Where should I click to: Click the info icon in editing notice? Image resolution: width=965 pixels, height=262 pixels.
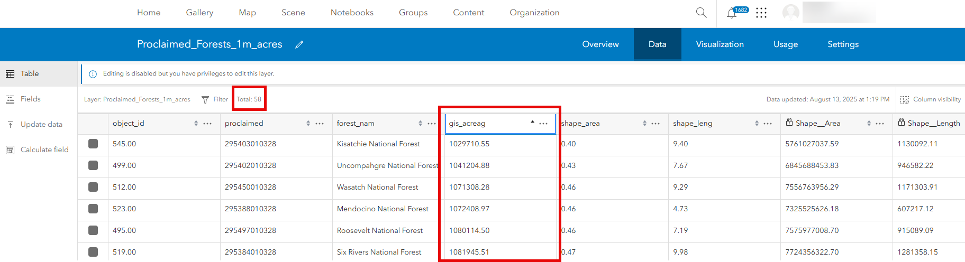coord(93,74)
